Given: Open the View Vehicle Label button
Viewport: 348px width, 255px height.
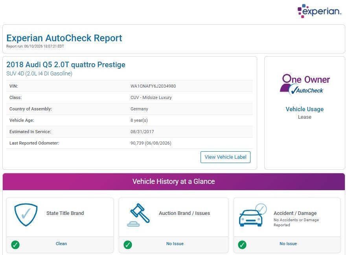Looking at the screenshot, I should click(225, 157).
